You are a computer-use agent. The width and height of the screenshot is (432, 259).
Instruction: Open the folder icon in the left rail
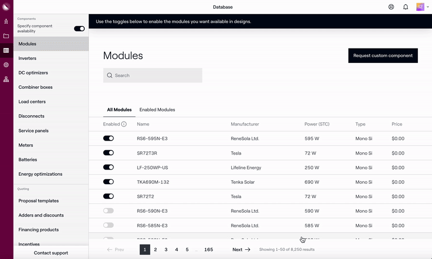tap(6, 36)
